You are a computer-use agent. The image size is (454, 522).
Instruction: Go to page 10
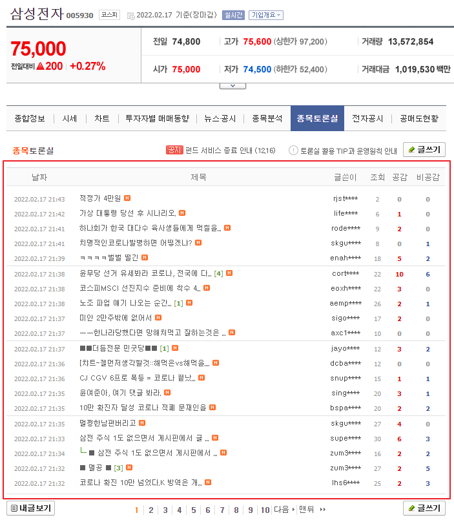265,510
